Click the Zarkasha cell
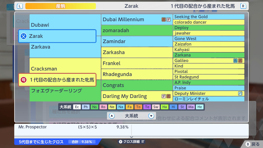263x148 pixels. (137, 52)
